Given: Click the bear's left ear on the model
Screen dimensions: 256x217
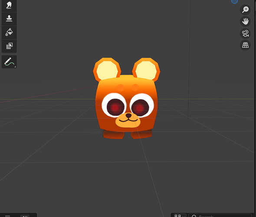Looking at the screenshot, I should point(107,69).
